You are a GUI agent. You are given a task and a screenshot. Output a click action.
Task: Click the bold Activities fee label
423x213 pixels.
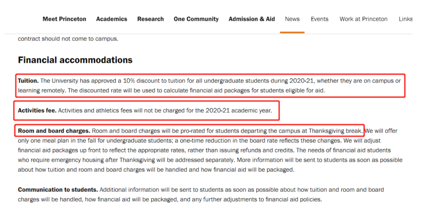(37, 111)
